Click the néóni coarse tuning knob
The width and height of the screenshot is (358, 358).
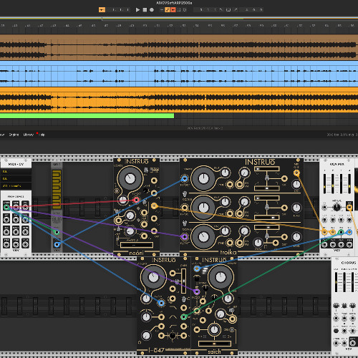tap(130, 178)
